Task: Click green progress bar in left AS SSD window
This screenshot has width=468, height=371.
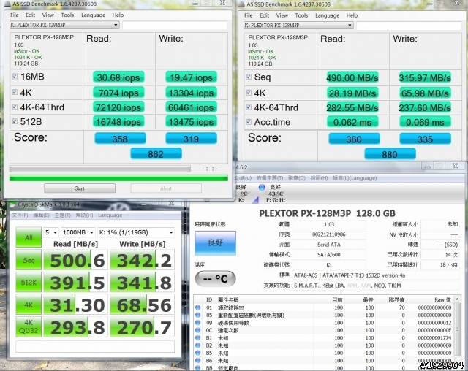Action: (118, 178)
